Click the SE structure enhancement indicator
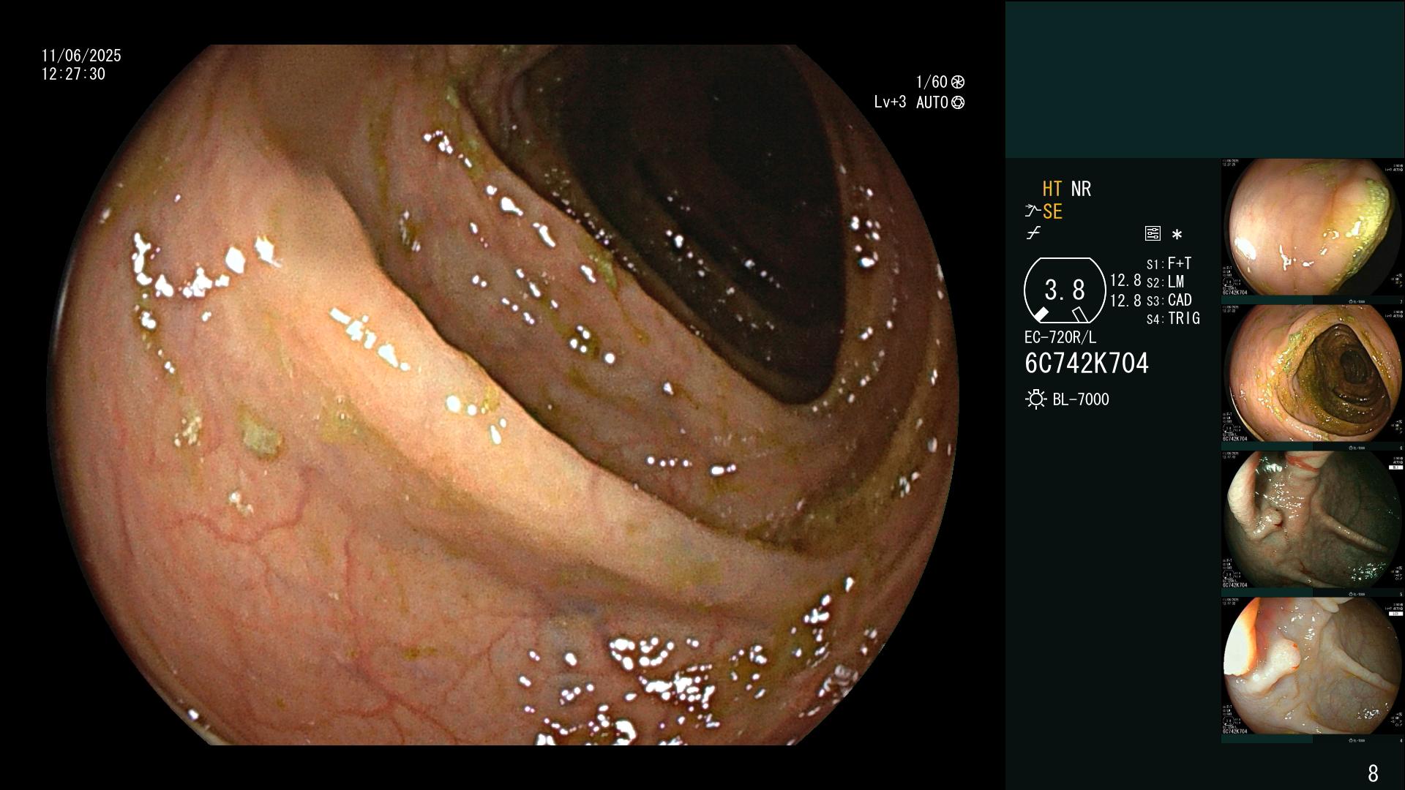The height and width of the screenshot is (790, 1405). tap(1052, 212)
